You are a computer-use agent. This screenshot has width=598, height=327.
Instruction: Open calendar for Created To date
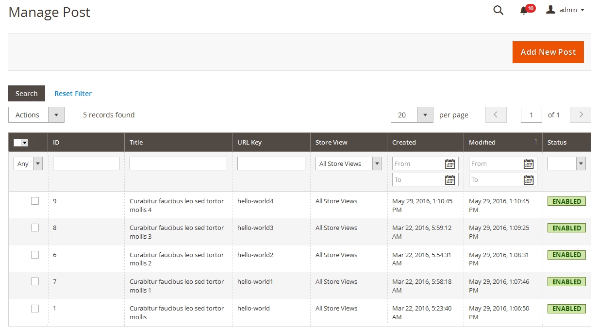(450, 180)
